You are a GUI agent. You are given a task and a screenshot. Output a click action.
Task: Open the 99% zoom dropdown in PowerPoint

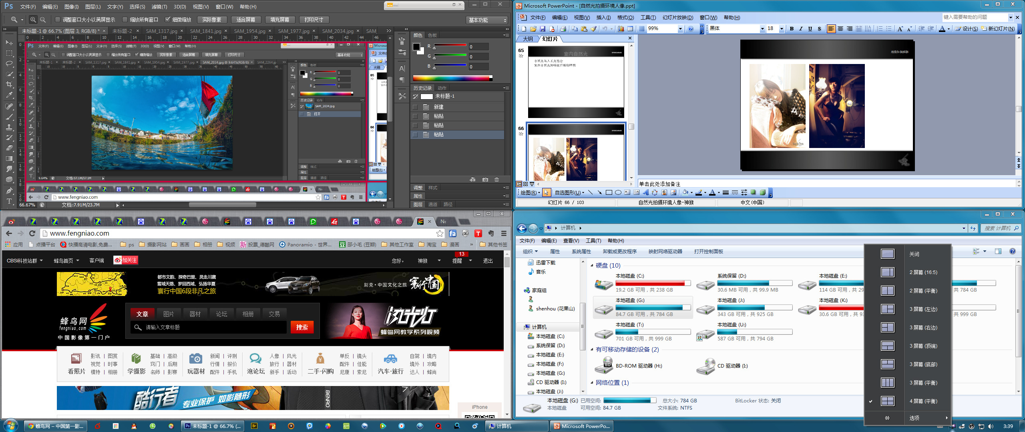point(680,29)
